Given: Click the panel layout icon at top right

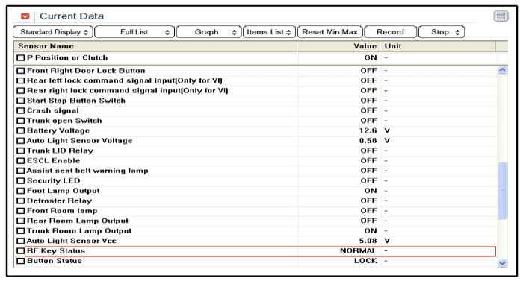Looking at the screenshot, I should tap(501, 16).
